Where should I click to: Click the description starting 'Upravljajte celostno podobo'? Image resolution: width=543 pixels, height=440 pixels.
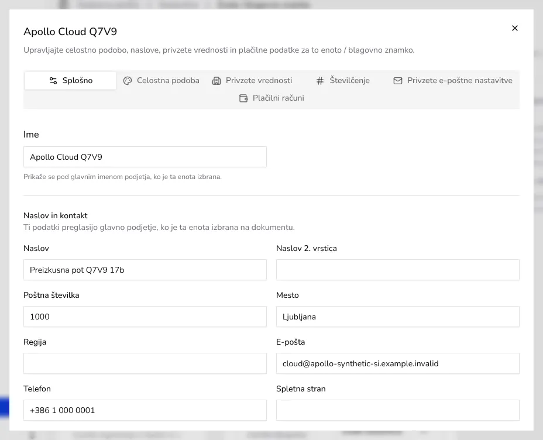coord(219,50)
